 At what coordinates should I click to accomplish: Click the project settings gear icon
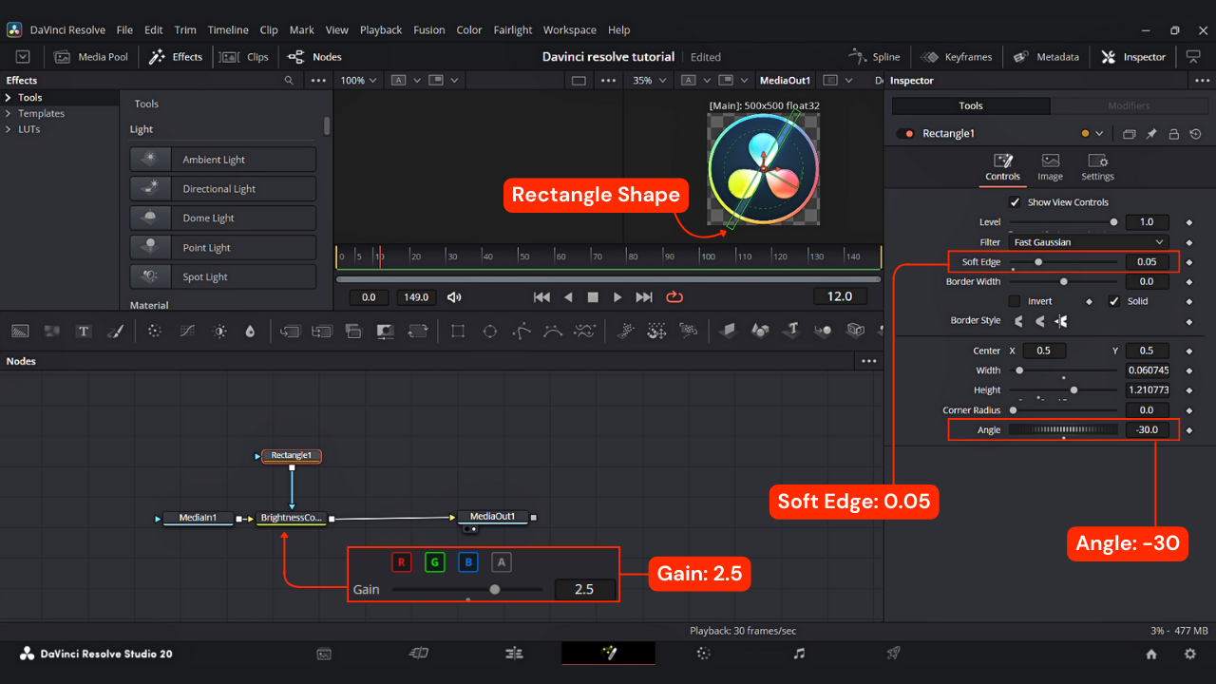tap(1189, 654)
